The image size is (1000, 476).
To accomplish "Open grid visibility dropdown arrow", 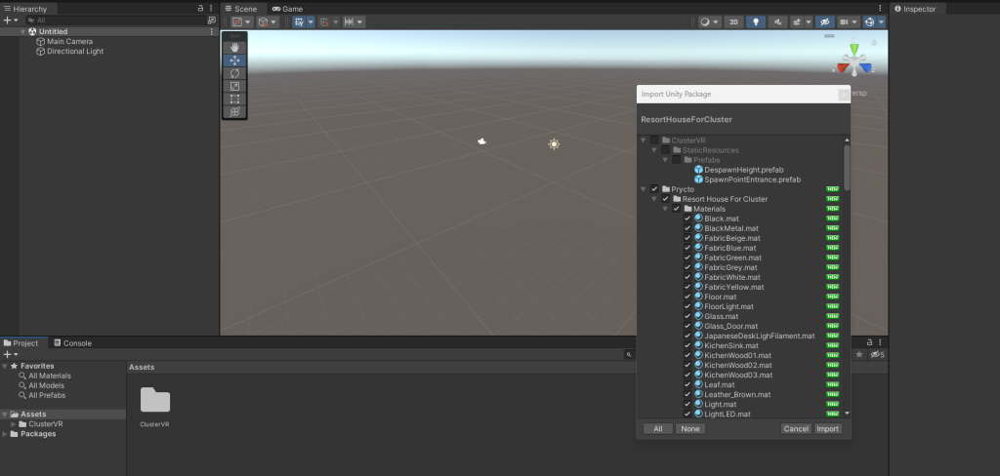I will tap(311, 21).
